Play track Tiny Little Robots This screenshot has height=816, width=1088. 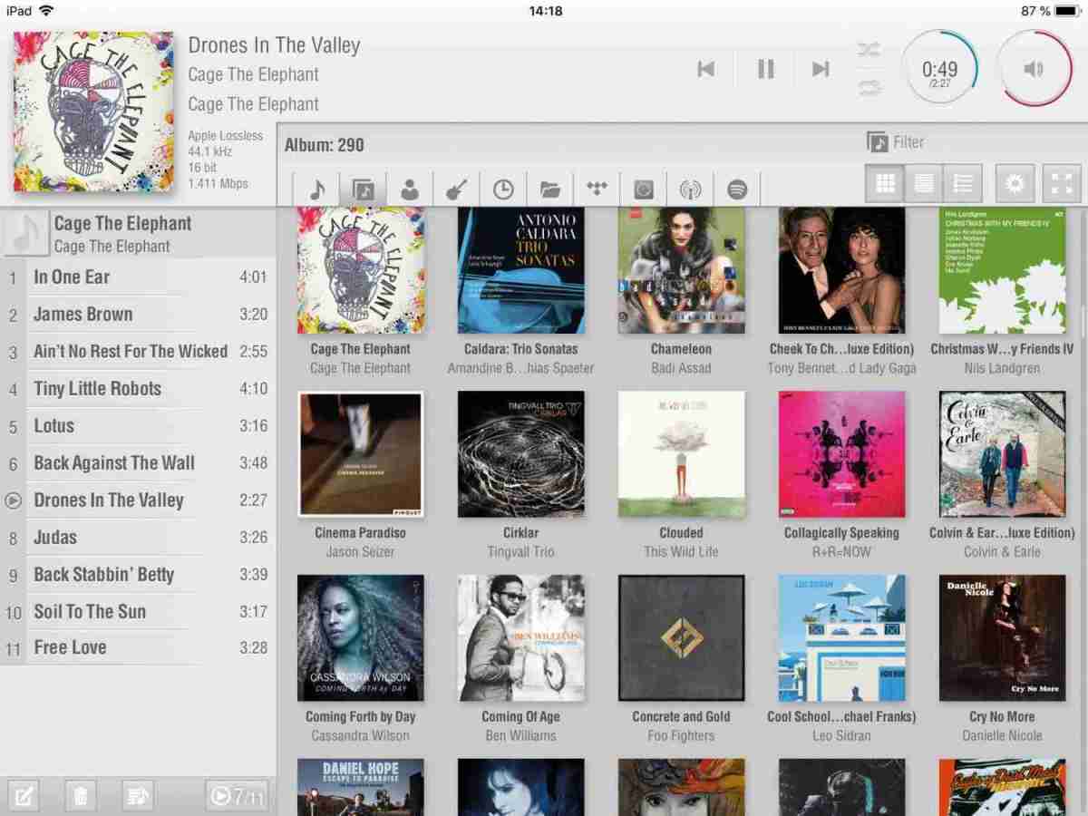coord(138,389)
